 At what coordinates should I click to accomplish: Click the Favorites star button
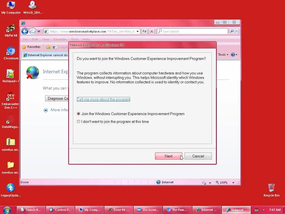coord(24,47)
